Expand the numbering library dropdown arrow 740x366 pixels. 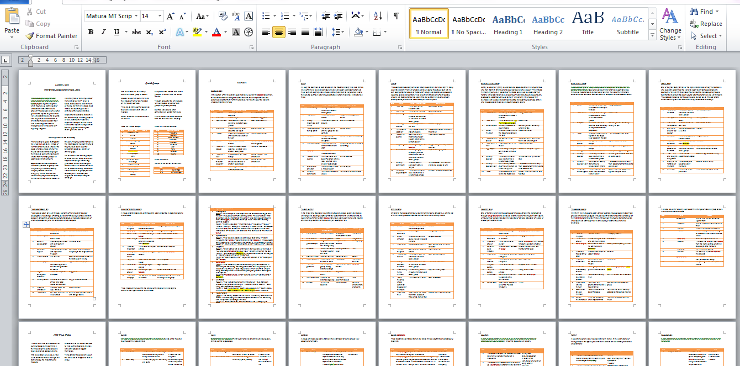[x=293, y=16]
